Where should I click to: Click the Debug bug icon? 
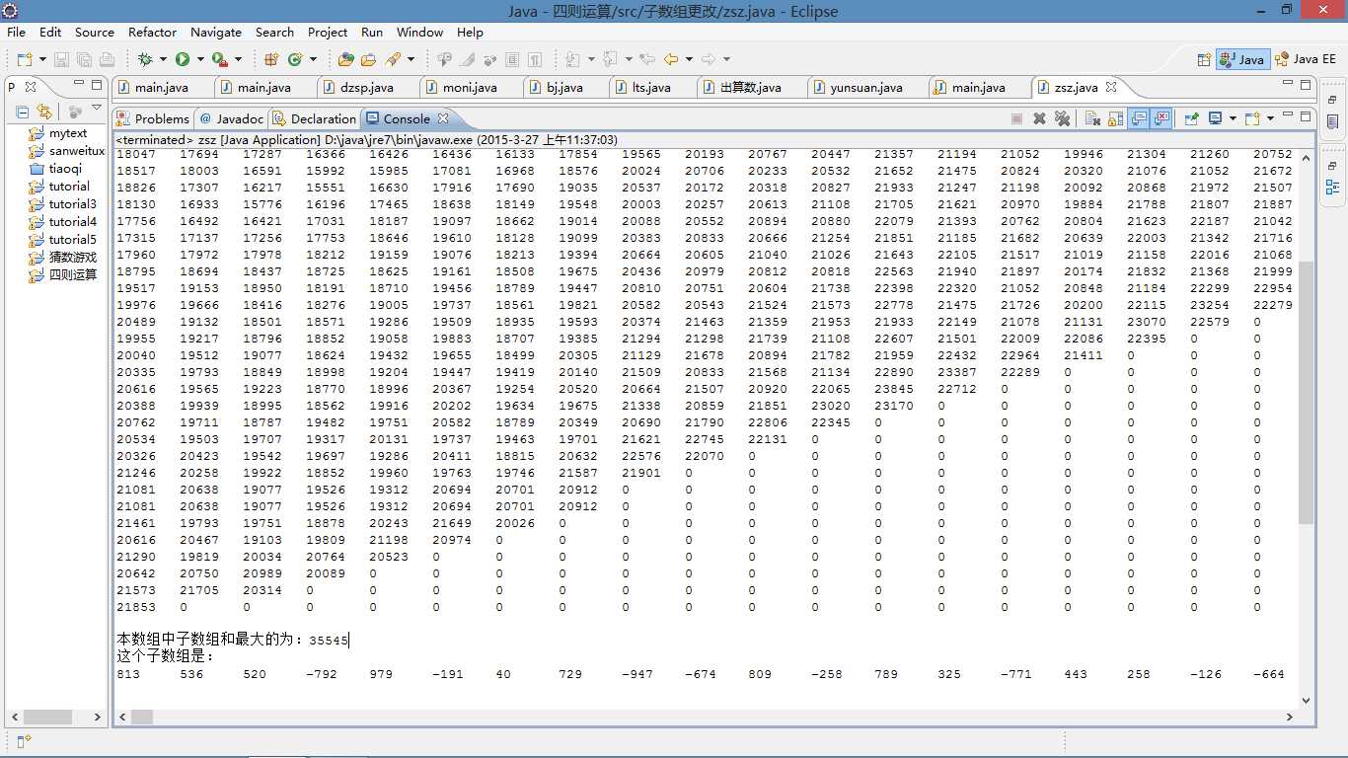click(145, 59)
